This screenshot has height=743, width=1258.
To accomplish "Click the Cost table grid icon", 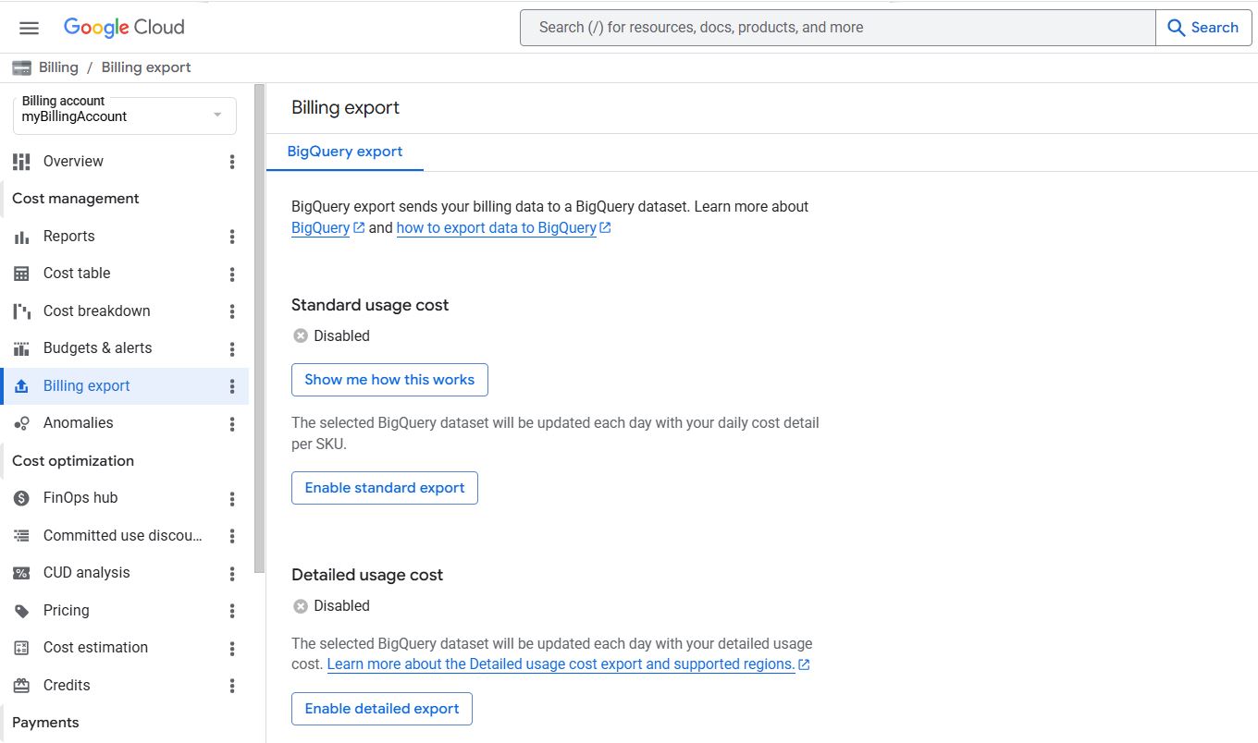I will pyautogui.click(x=21, y=274).
